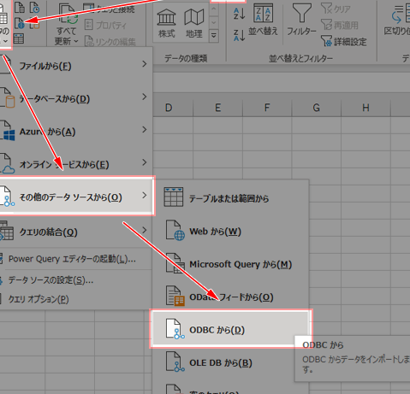Choose Microsoft Query から(M) in submenu
This screenshot has width=410, height=394.
pyautogui.click(x=230, y=264)
